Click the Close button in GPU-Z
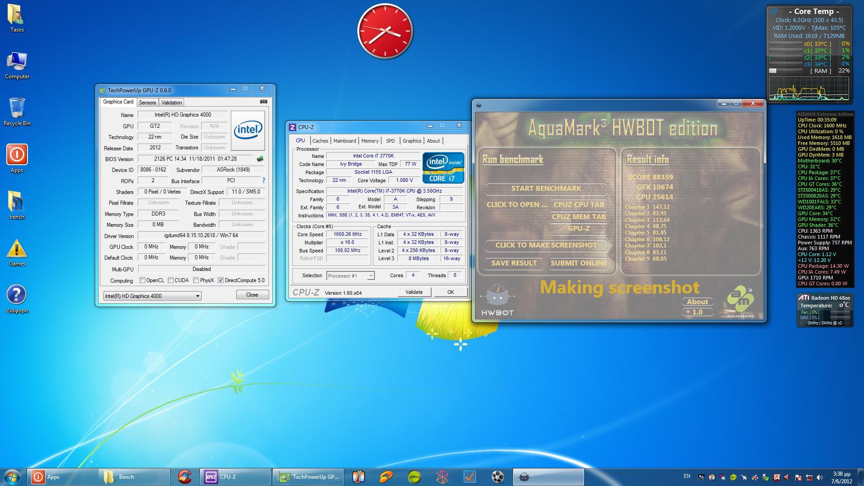Screen dimensions: 864x486 (252, 295)
